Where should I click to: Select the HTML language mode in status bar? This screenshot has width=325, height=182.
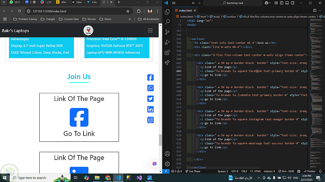257,171
